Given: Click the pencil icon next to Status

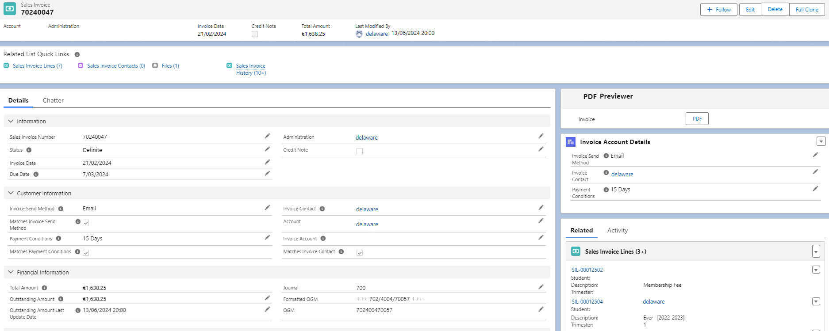Looking at the screenshot, I should tap(267, 149).
